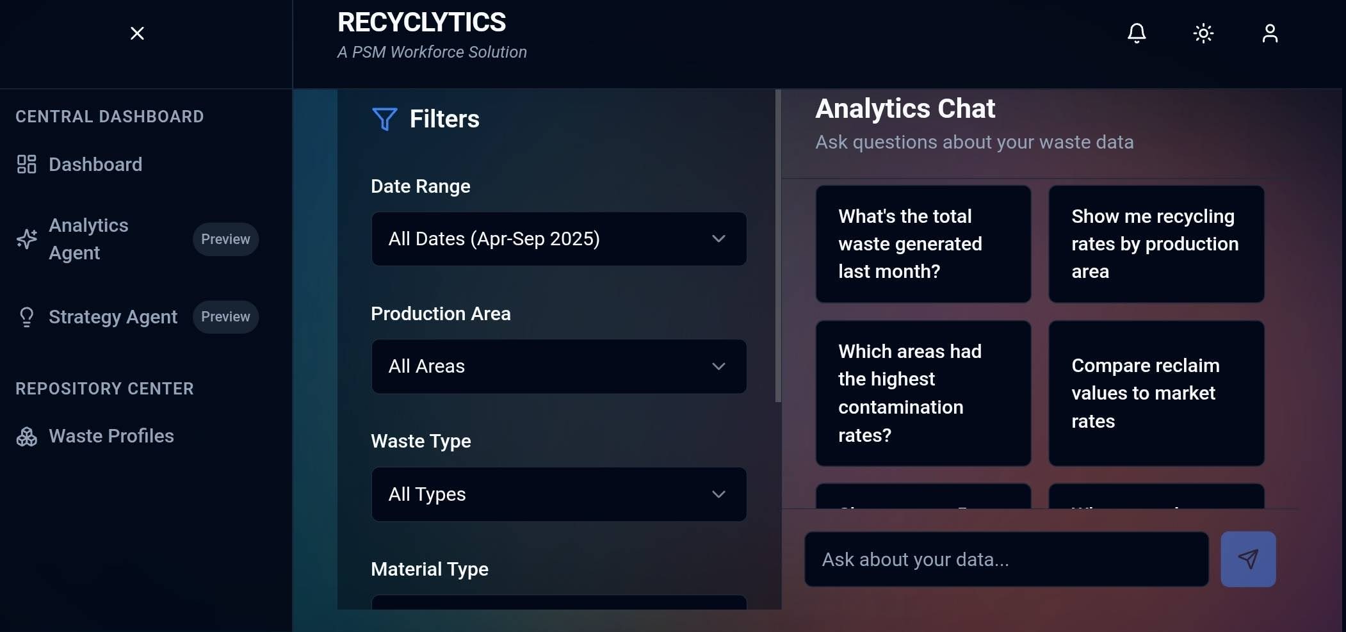Select the Dashboard grid icon

tap(26, 165)
